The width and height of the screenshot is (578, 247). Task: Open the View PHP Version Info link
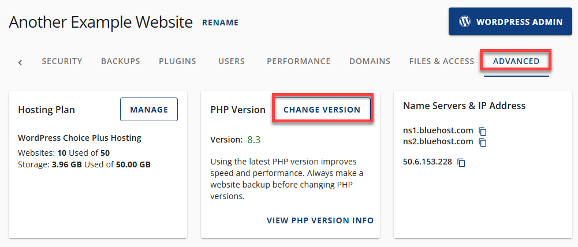coord(320,220)
